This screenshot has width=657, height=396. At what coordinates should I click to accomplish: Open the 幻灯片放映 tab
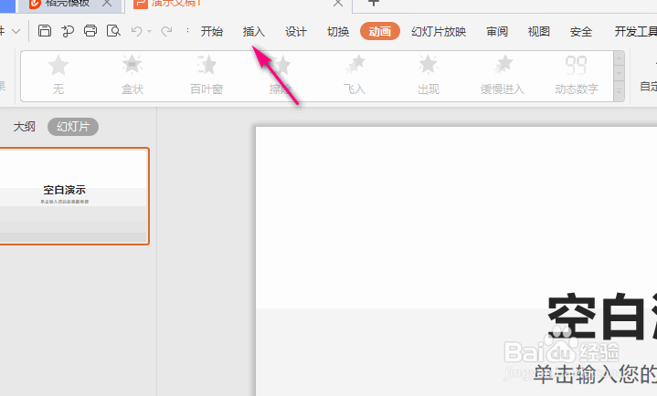click(439, 31)
